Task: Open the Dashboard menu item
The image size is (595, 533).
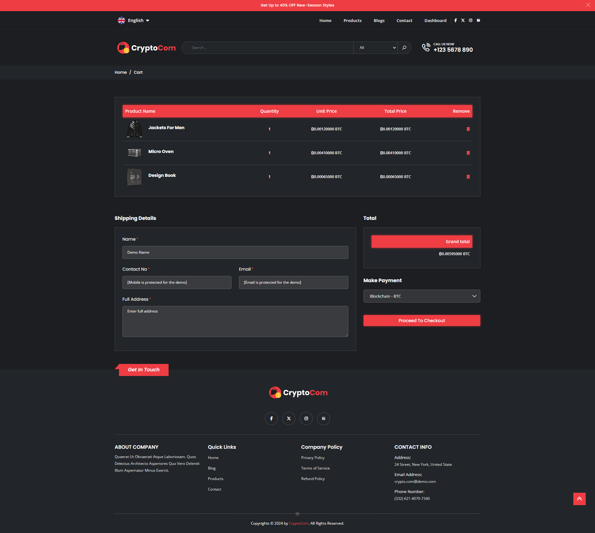Action: (435, 20)
